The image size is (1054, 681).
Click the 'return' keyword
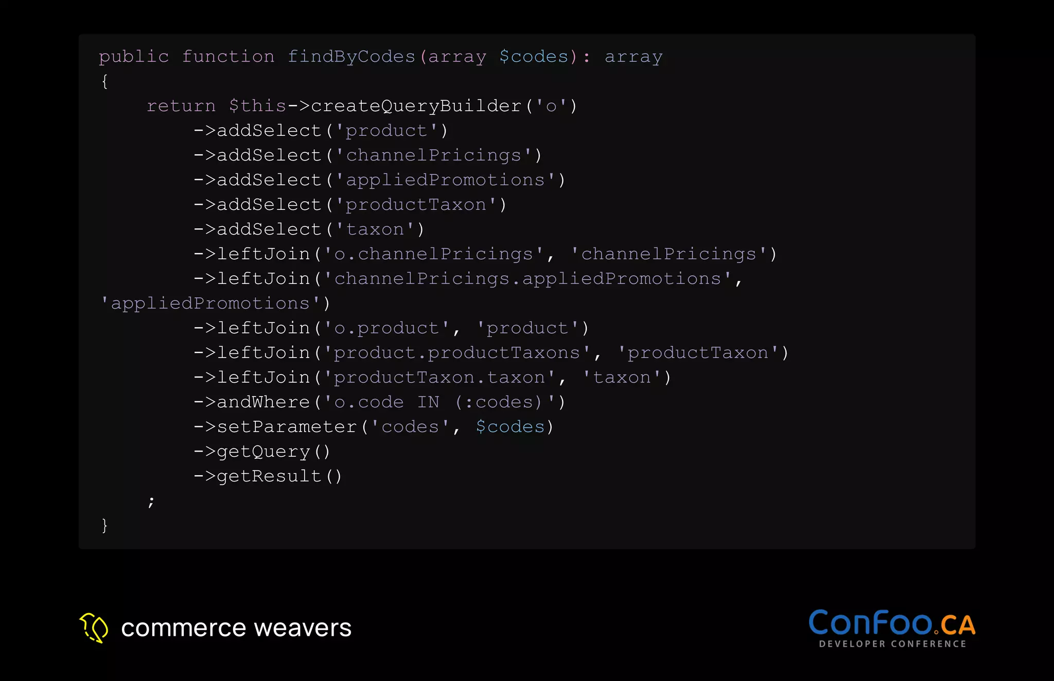tap(181, 106)
